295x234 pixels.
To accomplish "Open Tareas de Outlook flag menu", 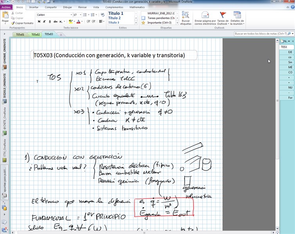I will (223, 18).
